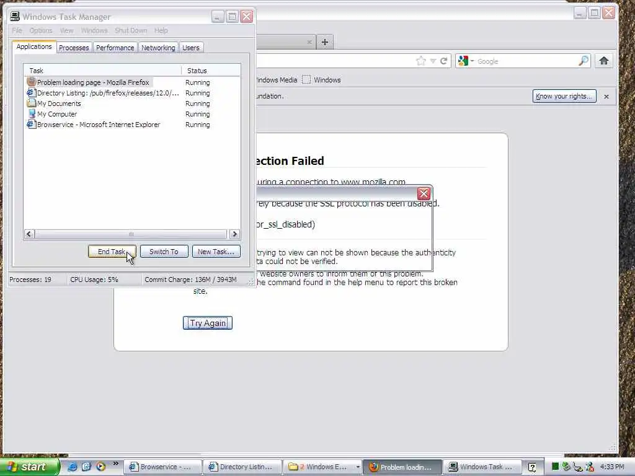
Task: Switch to Directory Listing taskbar button
Action: coord(242,467)
